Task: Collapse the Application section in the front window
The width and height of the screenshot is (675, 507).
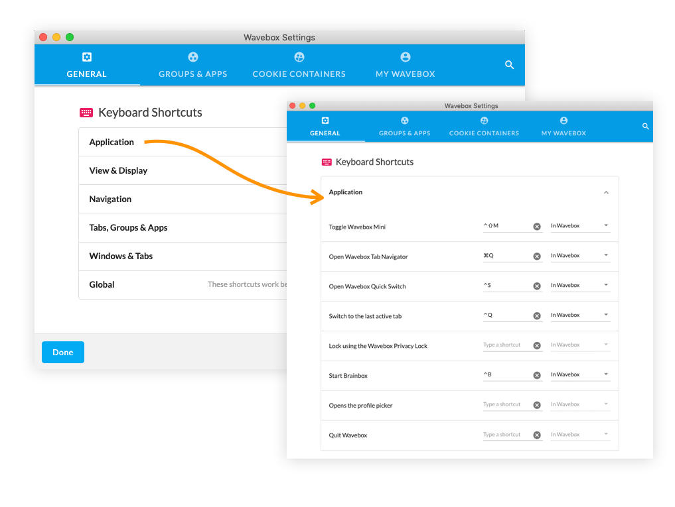Action: [606, 192]
